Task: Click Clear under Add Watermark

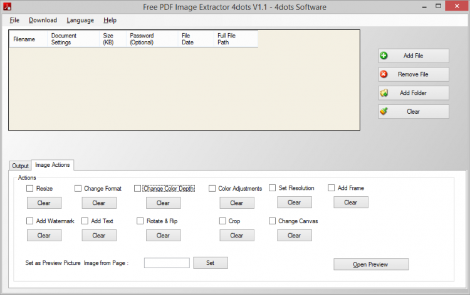Action: [x=44, y=236]
